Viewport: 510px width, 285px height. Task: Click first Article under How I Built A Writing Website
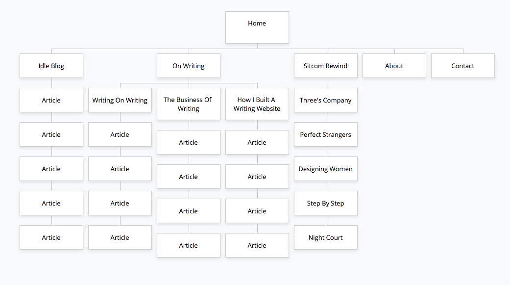pyautogui.click(x=257, y=142)
